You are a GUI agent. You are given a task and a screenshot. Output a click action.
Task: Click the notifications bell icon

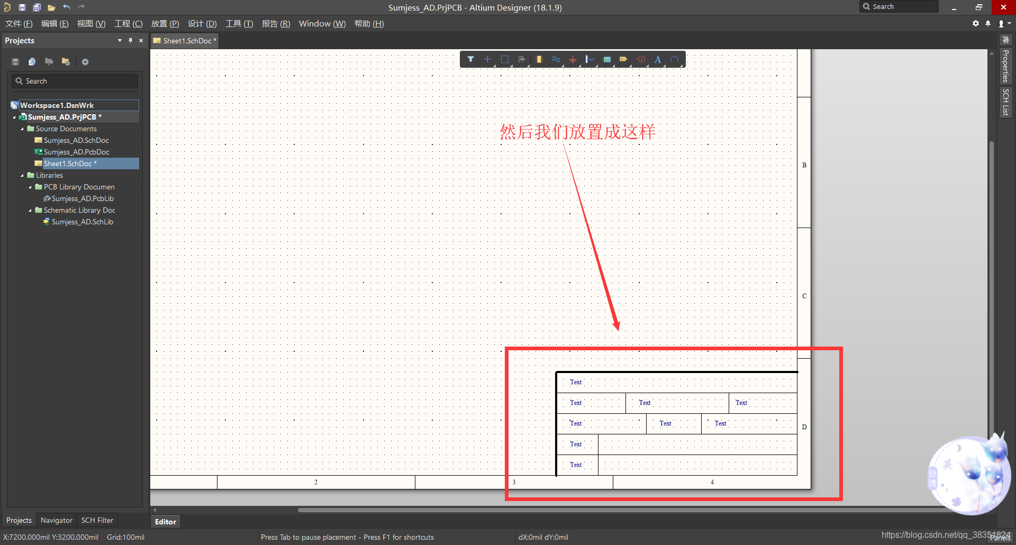[x=988, y=23]
